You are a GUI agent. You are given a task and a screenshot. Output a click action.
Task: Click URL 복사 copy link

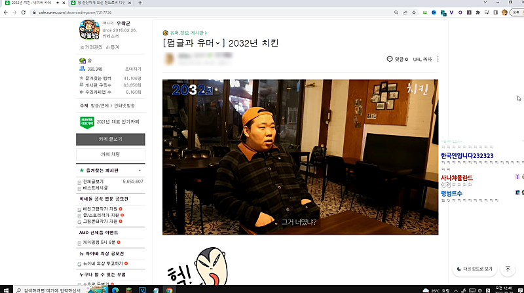click(x=422, y=59)
